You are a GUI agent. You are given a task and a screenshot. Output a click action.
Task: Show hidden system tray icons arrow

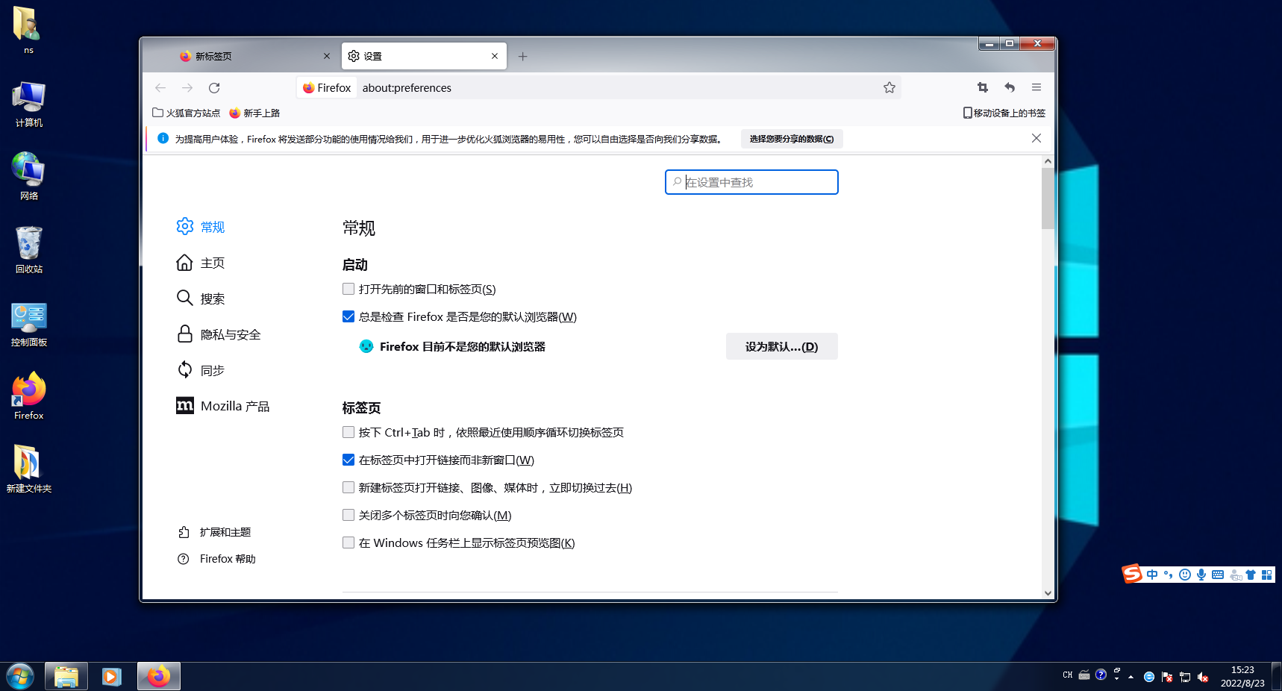(x=1131, y=677)
